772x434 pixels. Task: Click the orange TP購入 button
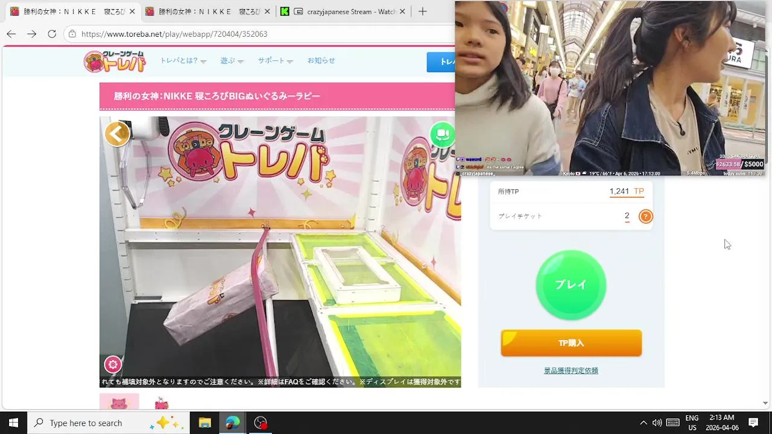[x=571, y=343]
